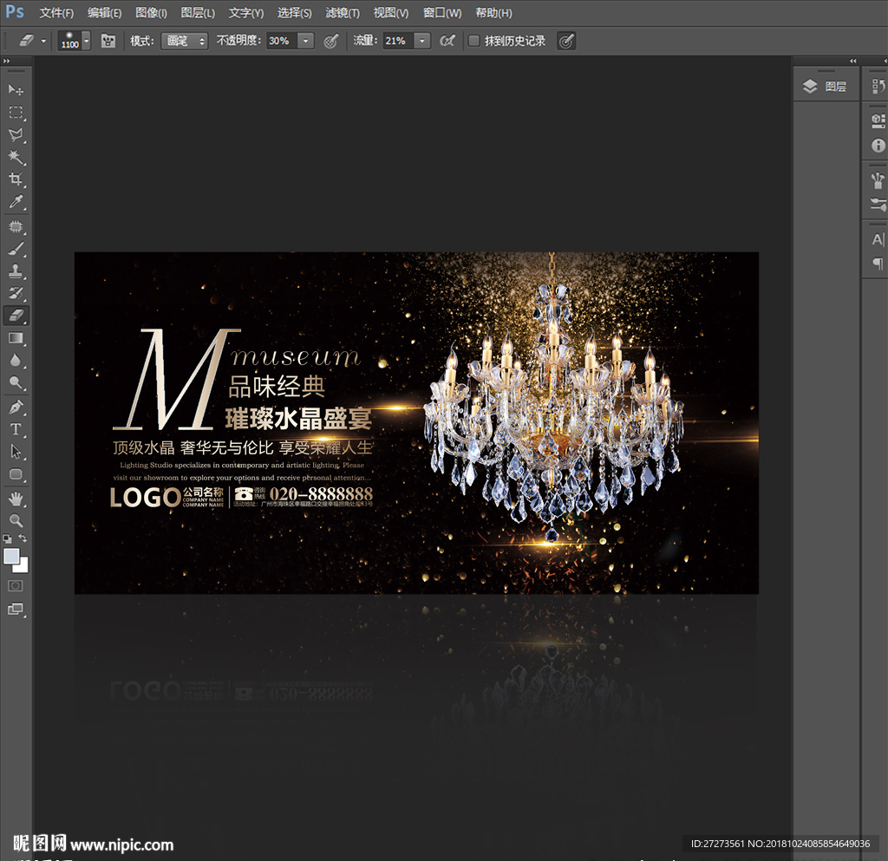
Task: Open the 编辑(E) menu
Action: point(104,12)
